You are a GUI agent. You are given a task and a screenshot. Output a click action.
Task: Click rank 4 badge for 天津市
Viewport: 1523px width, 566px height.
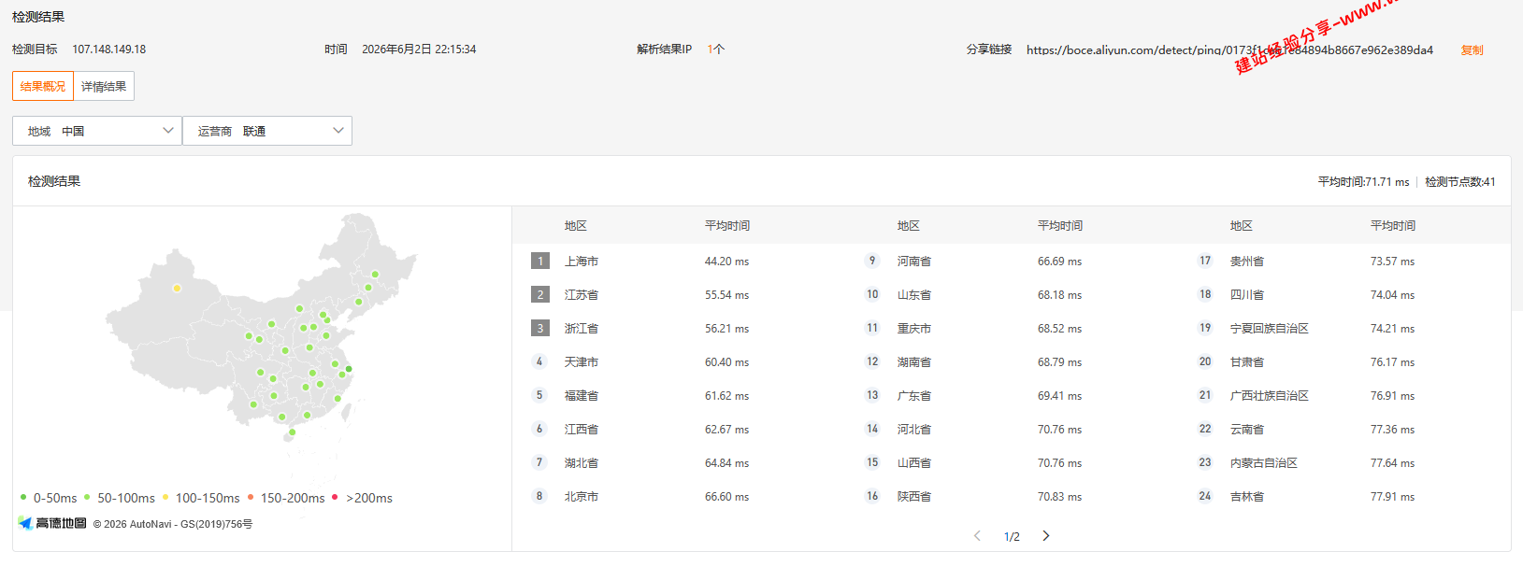pyautogui.click(x=539, y=361)
